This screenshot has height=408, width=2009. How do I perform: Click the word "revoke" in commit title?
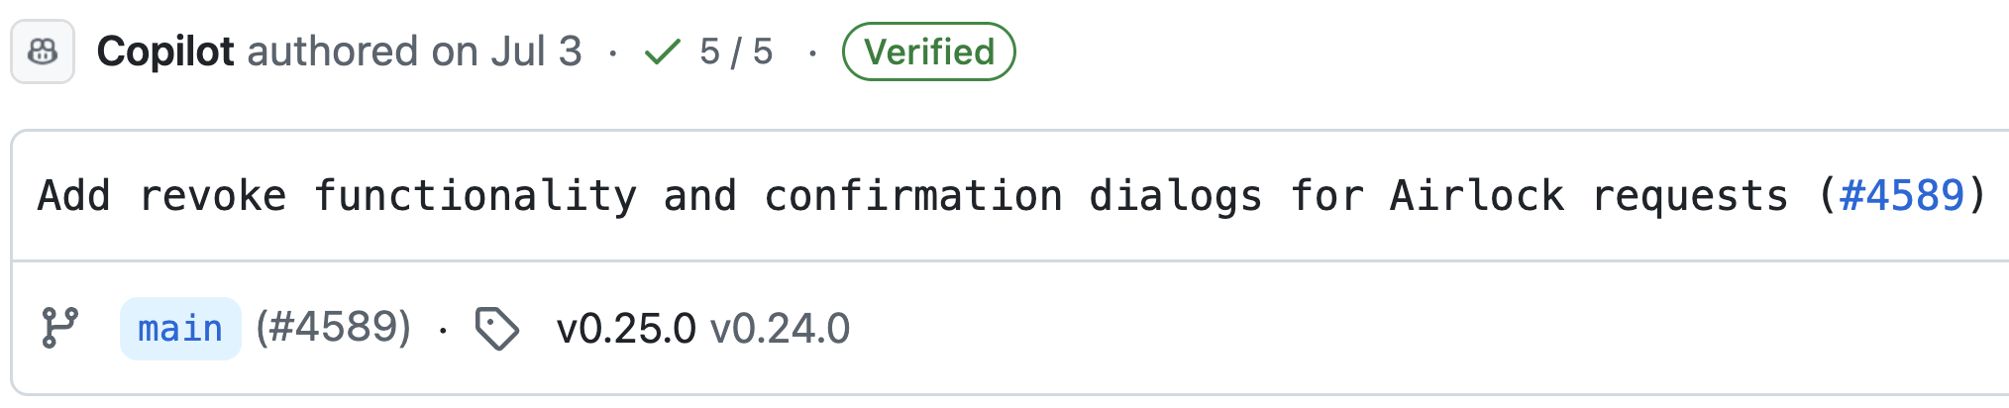click(x=212, y=195)
